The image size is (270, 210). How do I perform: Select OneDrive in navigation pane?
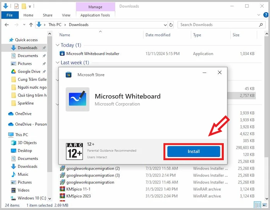[23, 114]
